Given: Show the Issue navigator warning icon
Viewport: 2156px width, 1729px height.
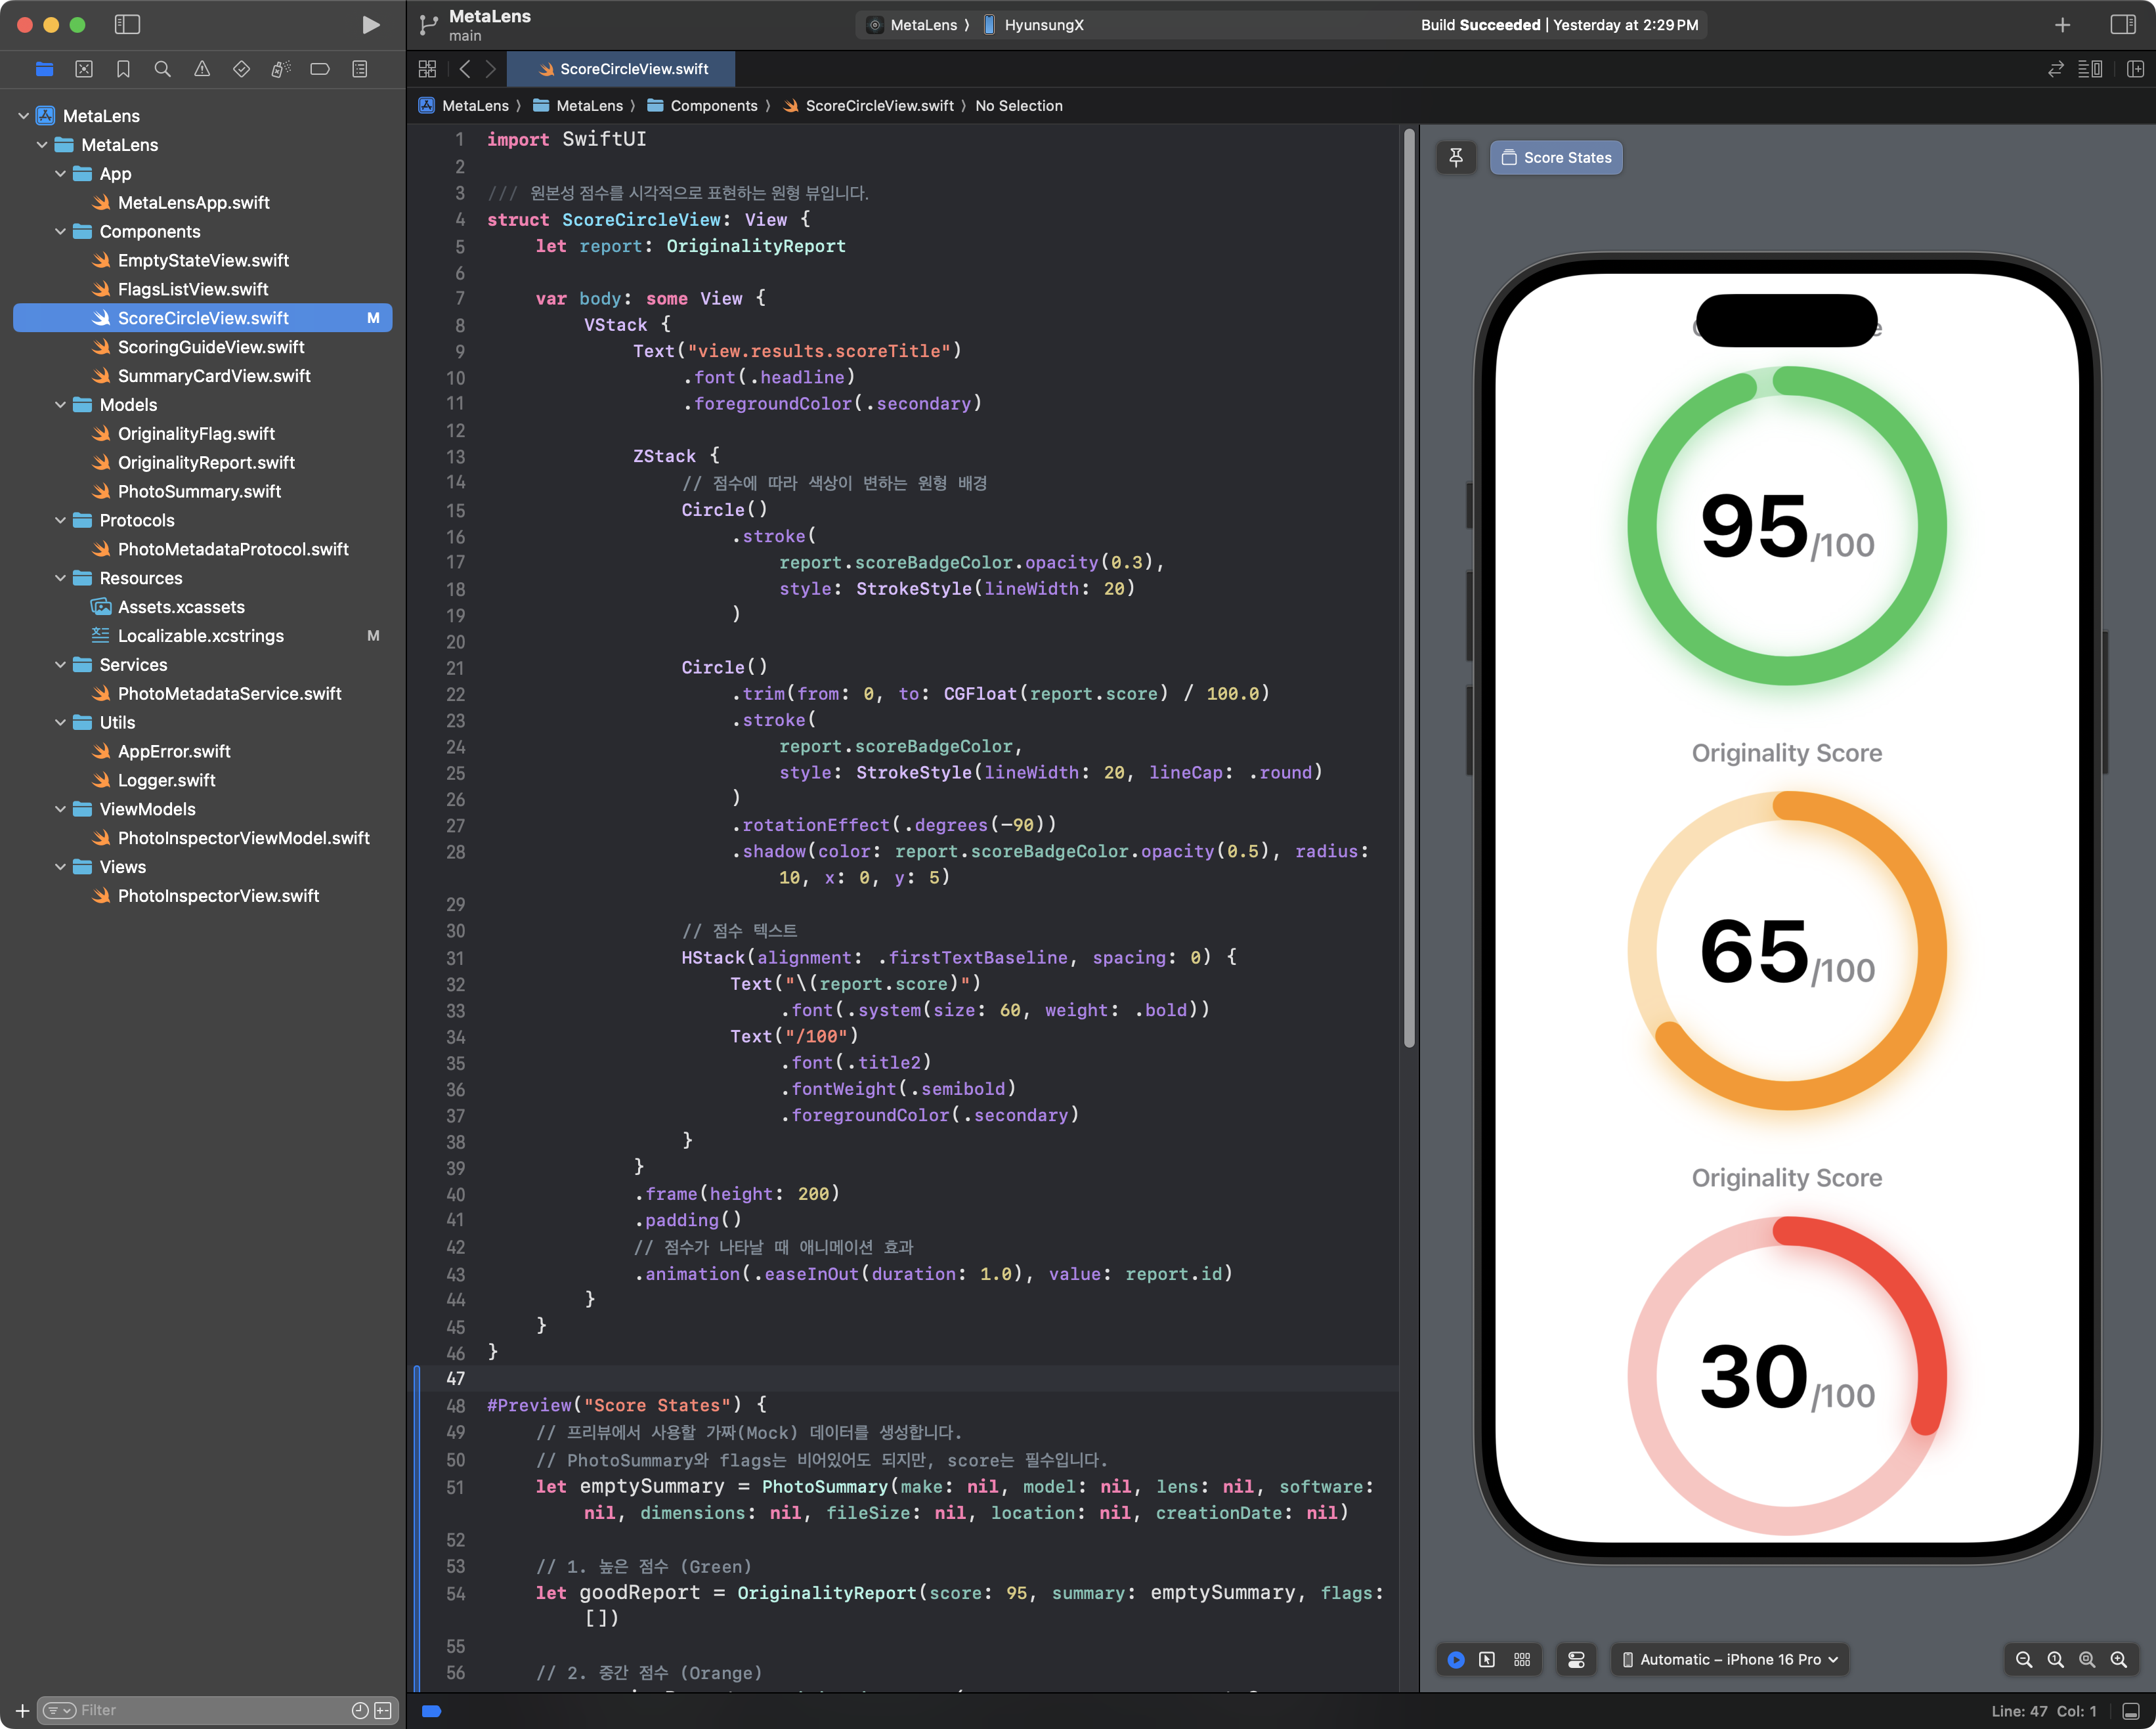Looking at the screenshot, I should click(x=202, y=69).
